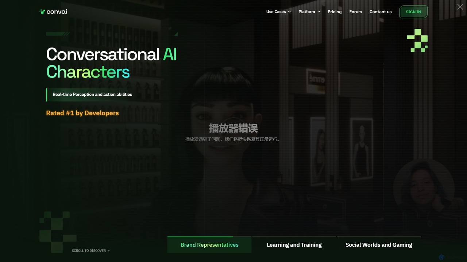467x262 pixels.
Task: Select the Brand Representatives tab
Action: (x=209, y=245)
